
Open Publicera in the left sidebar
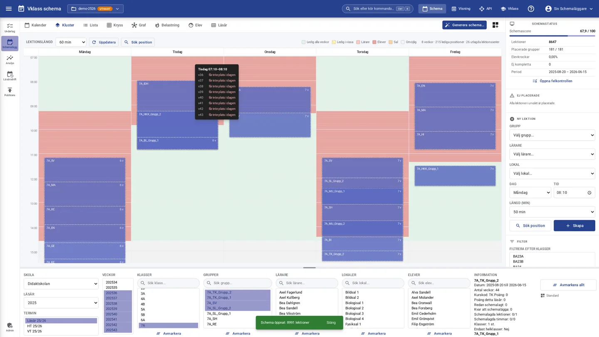pyautogui.click(x=10, y=92)
